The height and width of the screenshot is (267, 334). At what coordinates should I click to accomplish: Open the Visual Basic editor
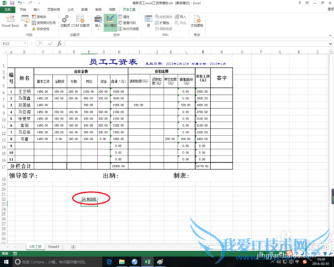coord(10,21)
